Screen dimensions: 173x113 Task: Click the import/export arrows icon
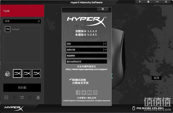(x=22, y=98)
